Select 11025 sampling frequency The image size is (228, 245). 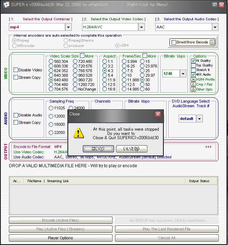pos(51,108)
